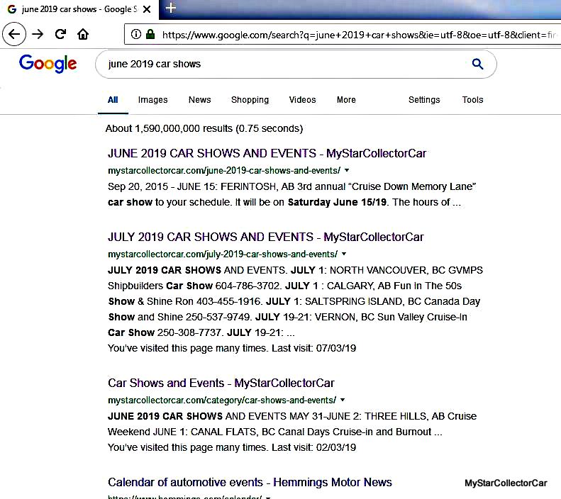Open the Videos tab
561x499 pixels.
[x=302, y=100]
